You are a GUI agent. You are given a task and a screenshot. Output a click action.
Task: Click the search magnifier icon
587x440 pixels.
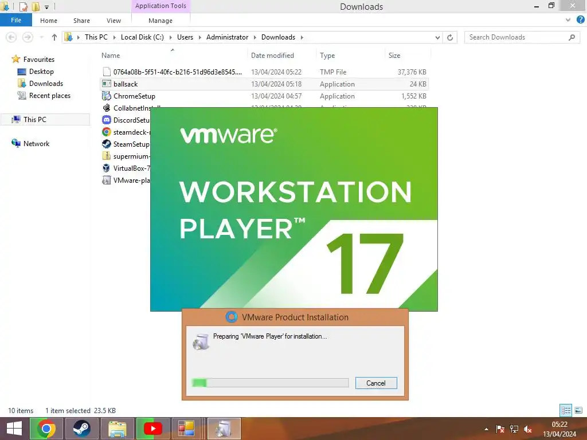point(572,37)
